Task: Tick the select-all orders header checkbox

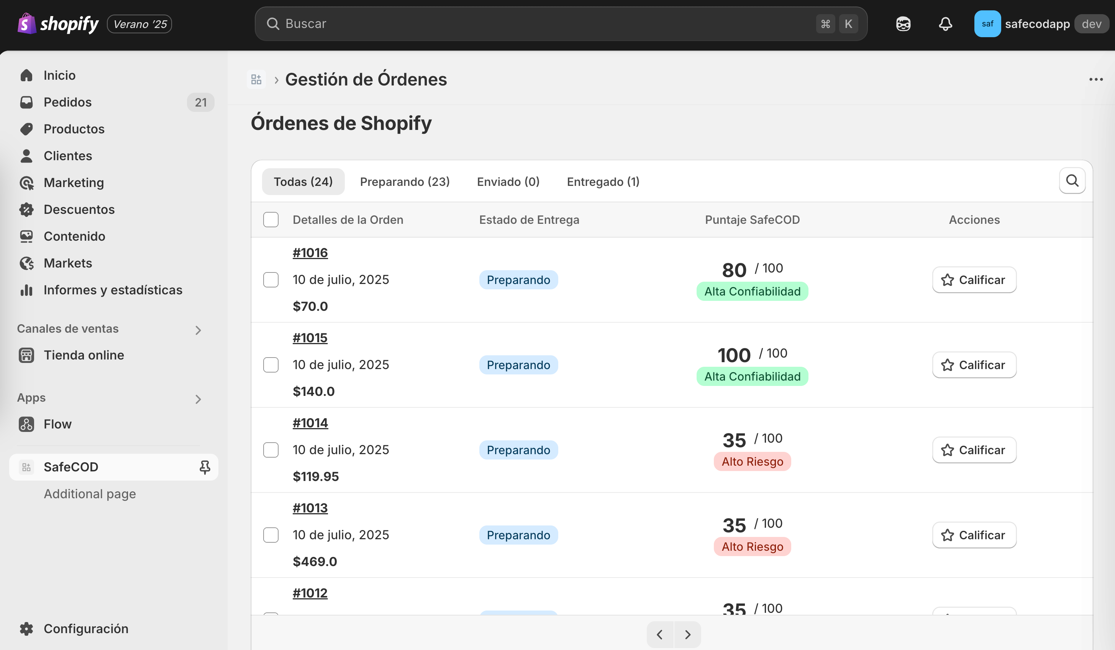Action: click(x=271, y=220)
